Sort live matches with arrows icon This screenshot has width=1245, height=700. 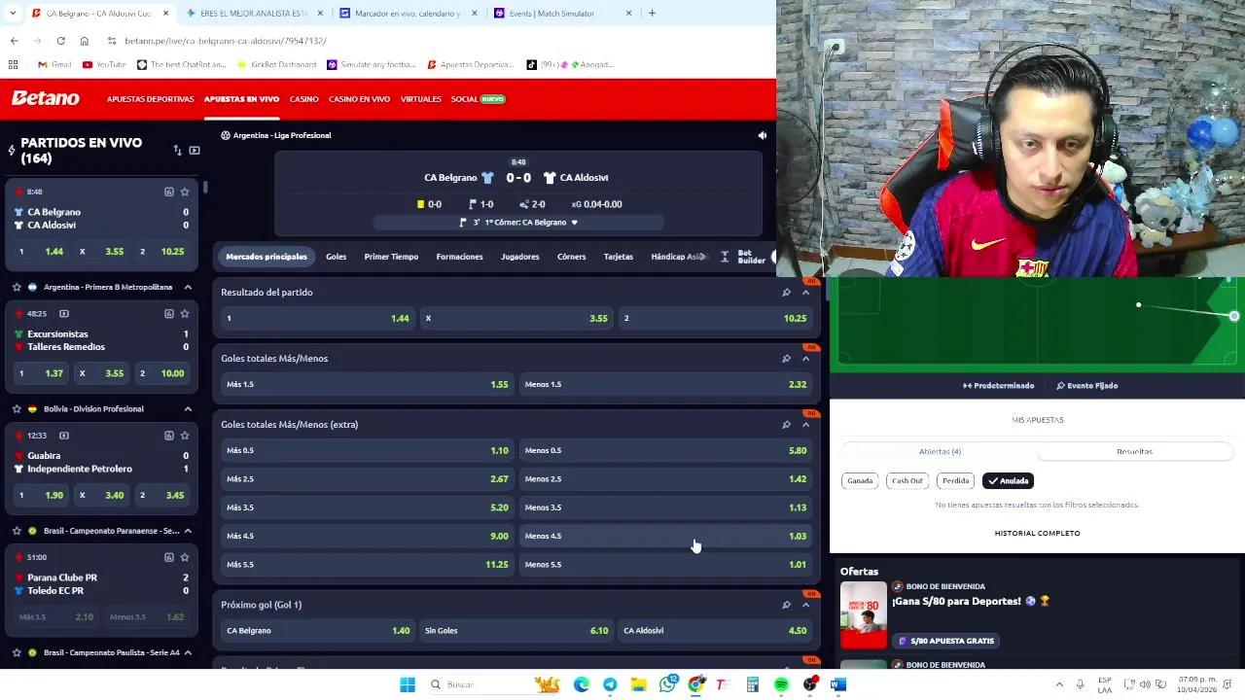(178, 150)
